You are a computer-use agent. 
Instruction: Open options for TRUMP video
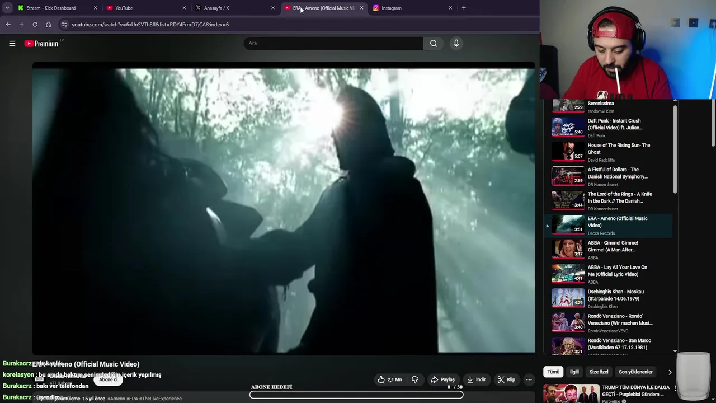tap(676, 388)
